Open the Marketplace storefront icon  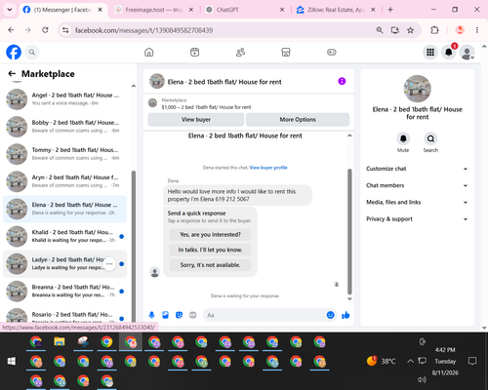(286, 52)
